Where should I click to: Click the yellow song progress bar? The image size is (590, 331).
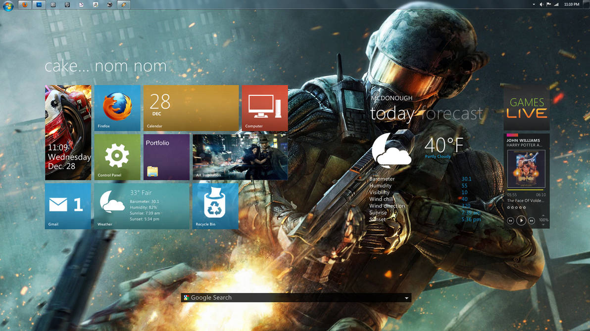pyautogui.click(x=525, y=190)
